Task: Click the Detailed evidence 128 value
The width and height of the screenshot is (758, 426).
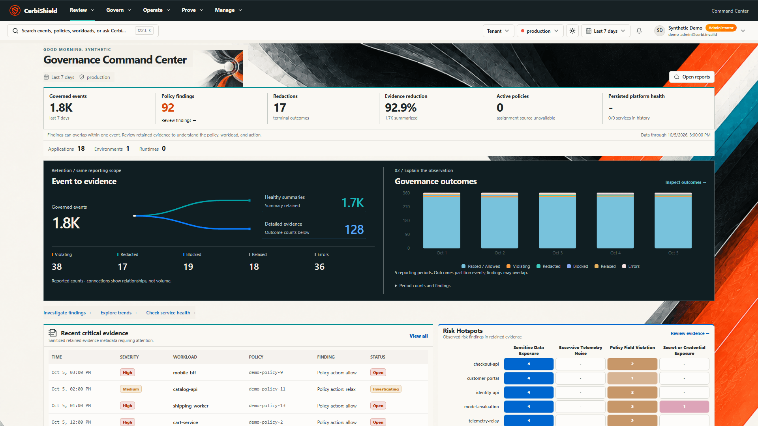Action: (x=354, y=230)
